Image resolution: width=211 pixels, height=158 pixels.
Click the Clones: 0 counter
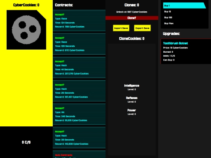[132, 5]
